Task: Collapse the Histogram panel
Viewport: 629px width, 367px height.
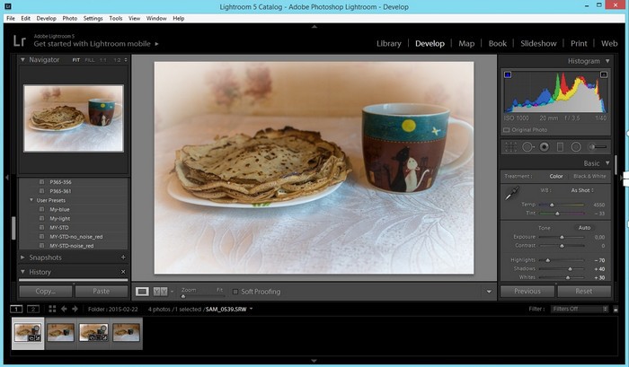Action: 607,61
